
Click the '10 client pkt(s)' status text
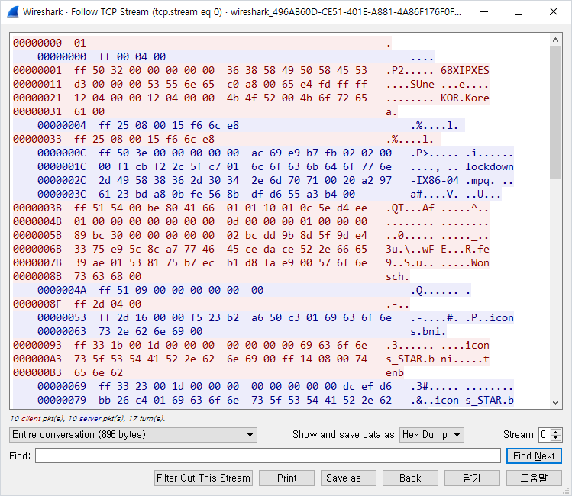(37, 418)
